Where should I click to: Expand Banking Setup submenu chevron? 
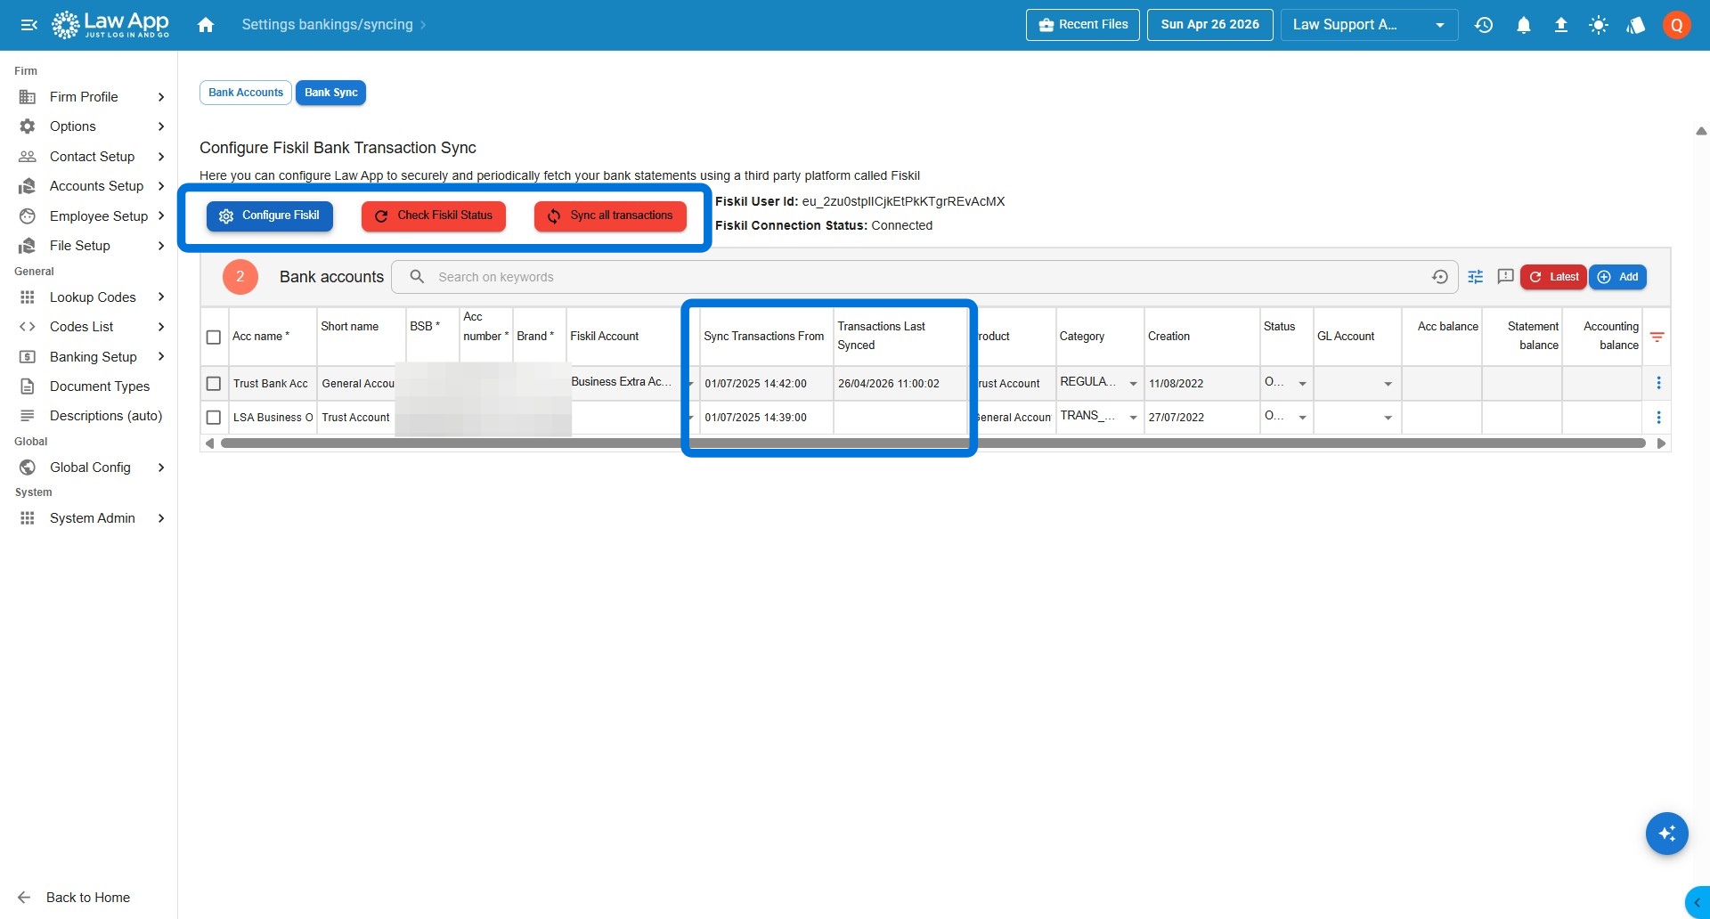(x=161, y=357)
